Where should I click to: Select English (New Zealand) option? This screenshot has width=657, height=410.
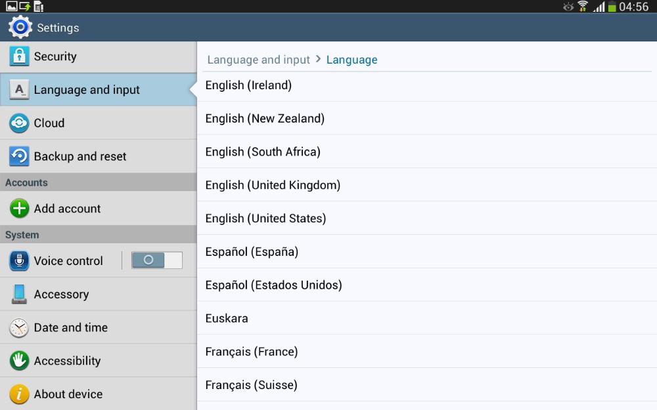(265, 119)
